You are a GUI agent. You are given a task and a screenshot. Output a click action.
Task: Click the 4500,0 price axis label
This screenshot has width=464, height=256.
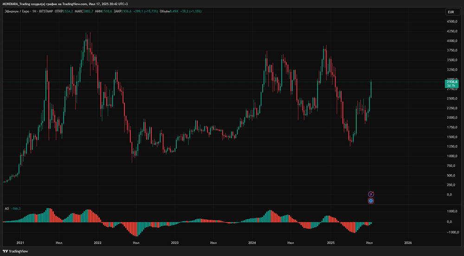pyautogui.click(x=452, y=22)
